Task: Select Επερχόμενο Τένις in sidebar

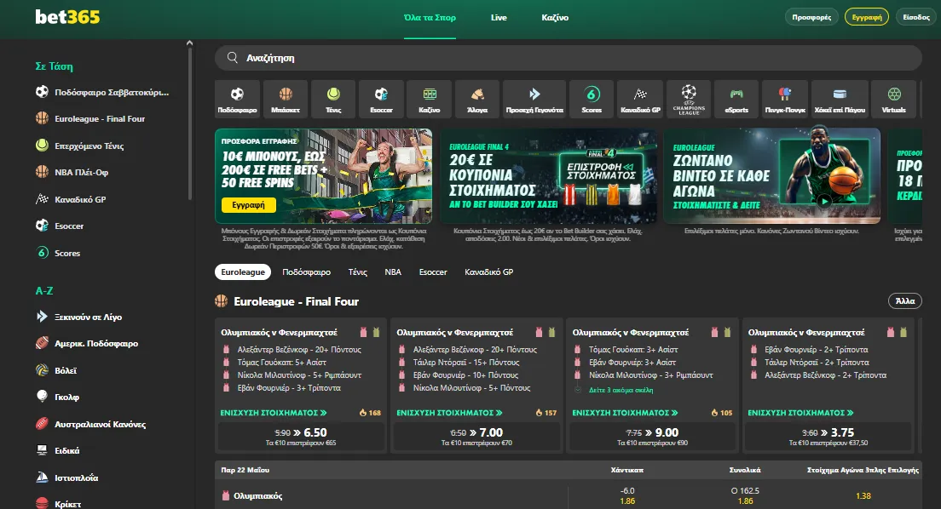Action: (x=79, y=146)
